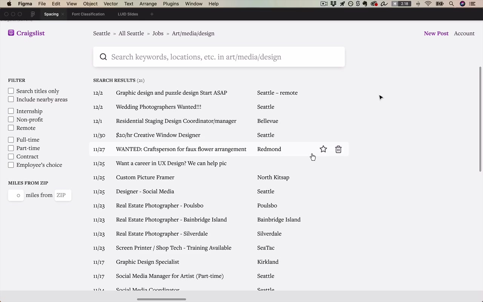Viewport: 483px width, 302px height.
Task: Open the Account link
Action: pos(464,33)
